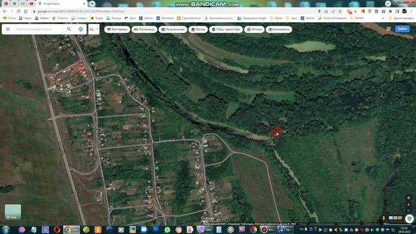Click the location pin icon in the address bar
Viewport: 416px width, 234px height.
[x=319, y=12]
